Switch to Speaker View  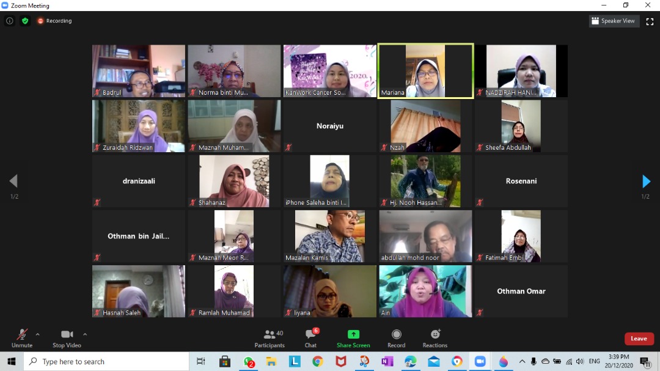tap(614, 21)
